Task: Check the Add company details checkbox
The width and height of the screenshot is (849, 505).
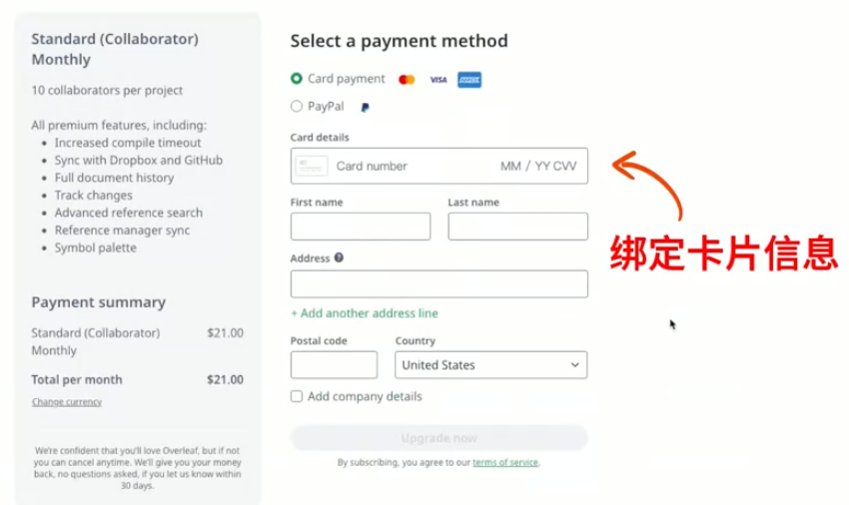Action: (x=297, y=396)
